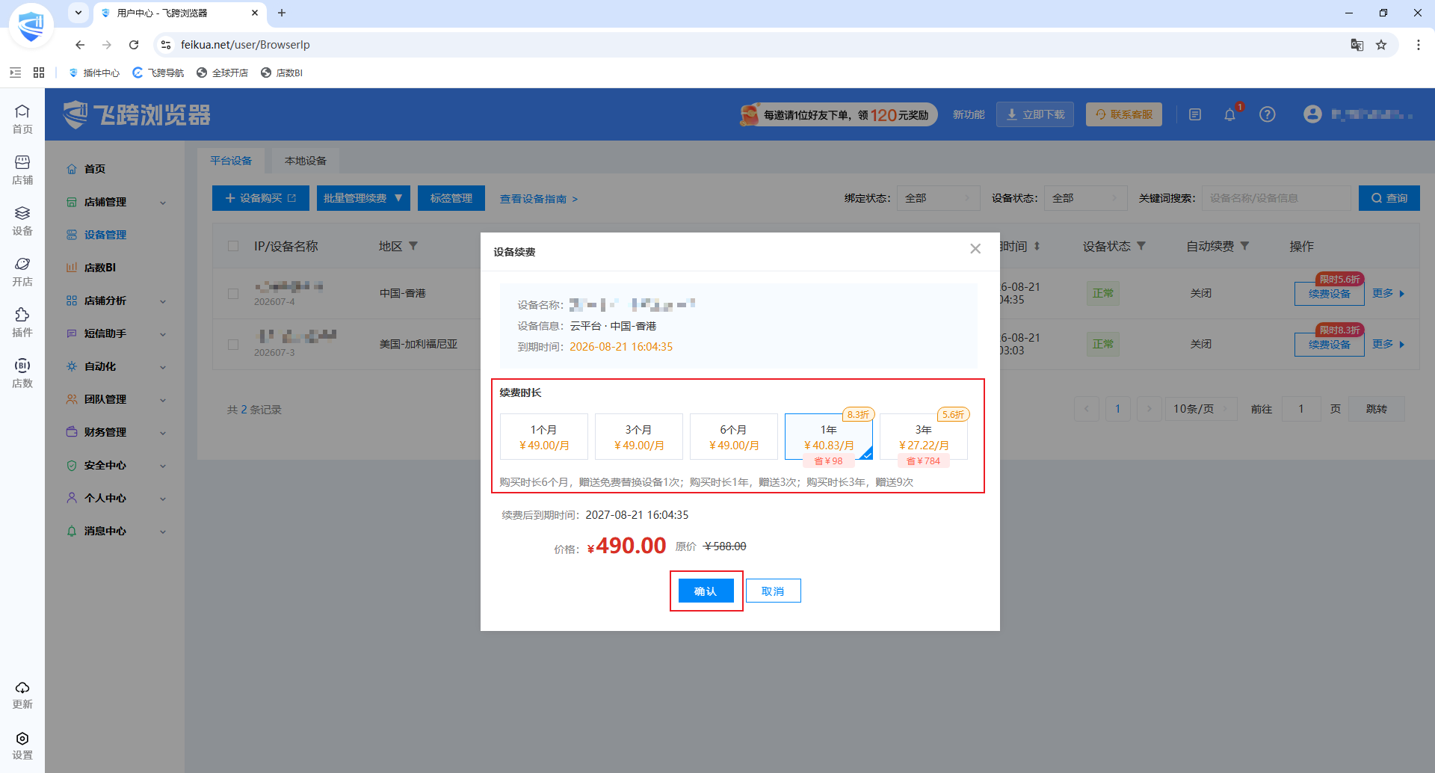Open the 店数 icon in the left rail
The image size is (1435, 773).
pyautogui.click(x=22, y=373)
